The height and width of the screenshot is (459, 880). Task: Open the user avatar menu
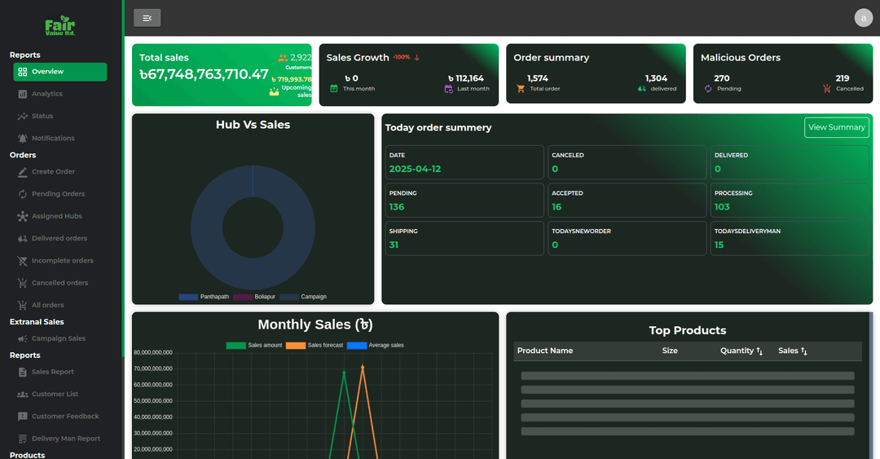863,18
